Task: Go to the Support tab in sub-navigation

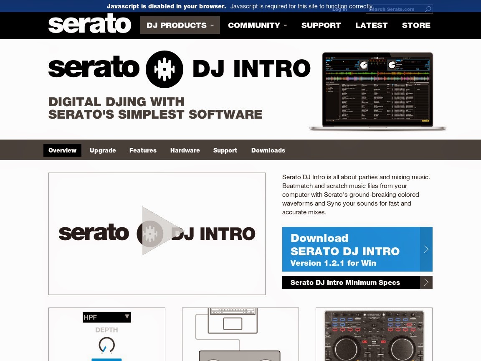Action: (225, 150)
